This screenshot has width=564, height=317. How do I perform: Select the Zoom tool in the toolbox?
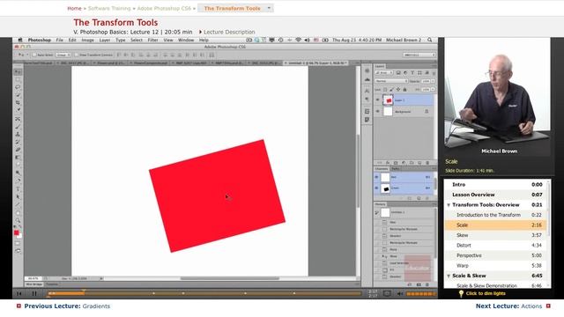(18, 220)
